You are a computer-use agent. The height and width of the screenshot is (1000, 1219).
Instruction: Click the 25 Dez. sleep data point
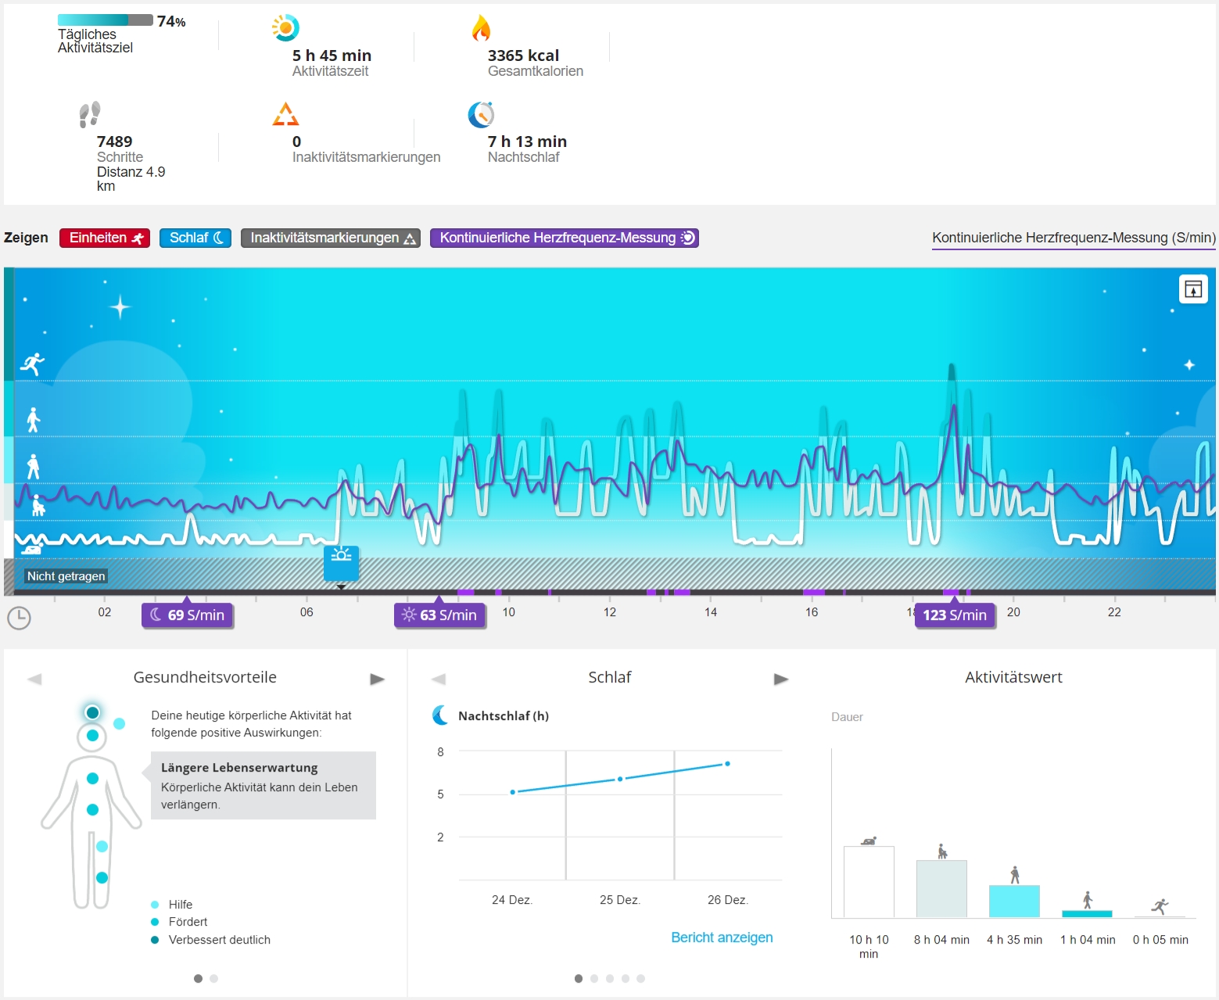click(620, 779)
